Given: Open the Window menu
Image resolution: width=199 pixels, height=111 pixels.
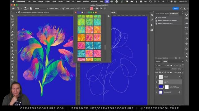Looking at the screenshot, I should (x=94, y=2).
